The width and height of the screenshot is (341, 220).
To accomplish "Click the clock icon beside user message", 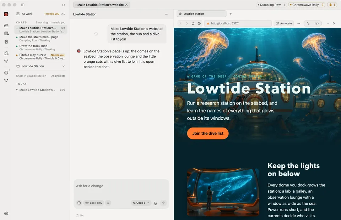I will 96,34.
